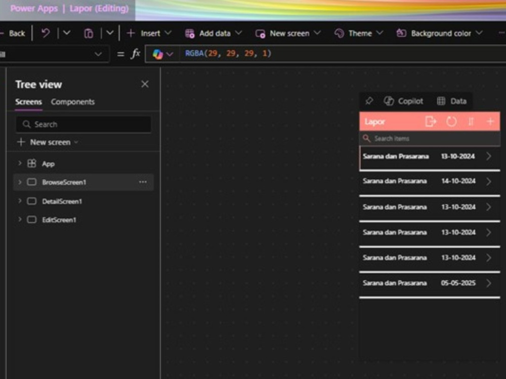Click the fx formula icon
Viewport: 506px width, 379px height.
click(x=136, y=54)
